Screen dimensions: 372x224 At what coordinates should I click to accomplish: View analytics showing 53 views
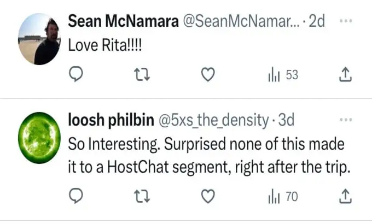(x=283, y=75)
